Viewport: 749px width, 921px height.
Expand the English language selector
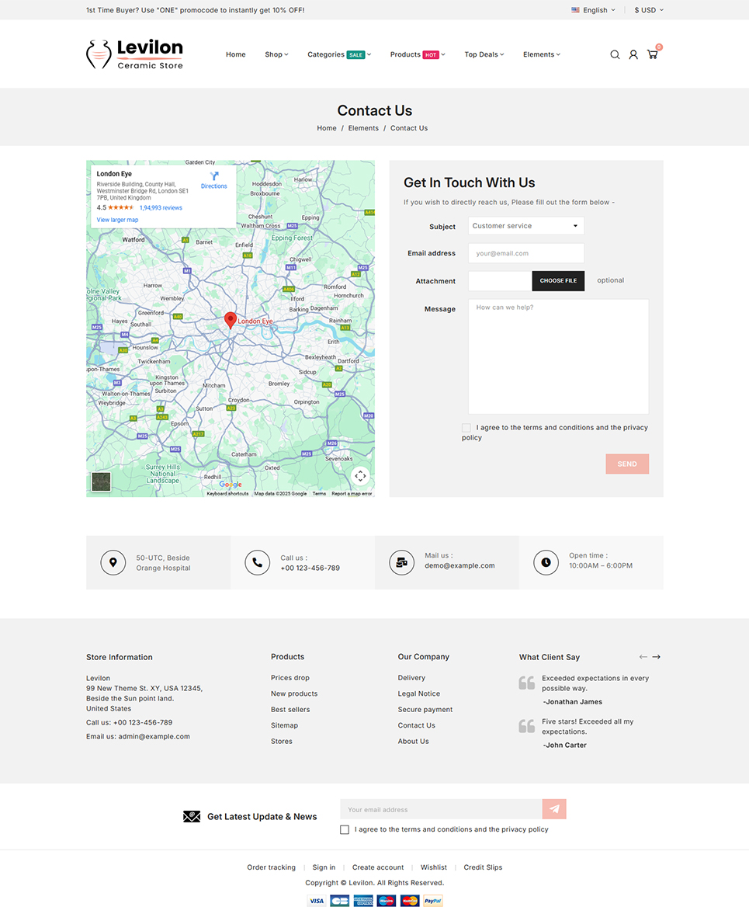[594, 10]
